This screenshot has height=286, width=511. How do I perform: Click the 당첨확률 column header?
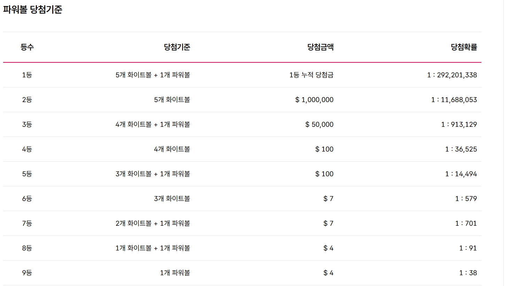pos(464,47)
